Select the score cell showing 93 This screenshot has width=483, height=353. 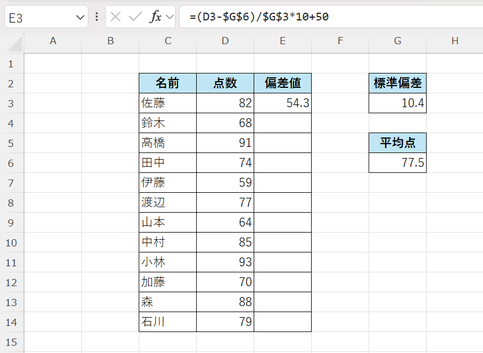[225, 262]
